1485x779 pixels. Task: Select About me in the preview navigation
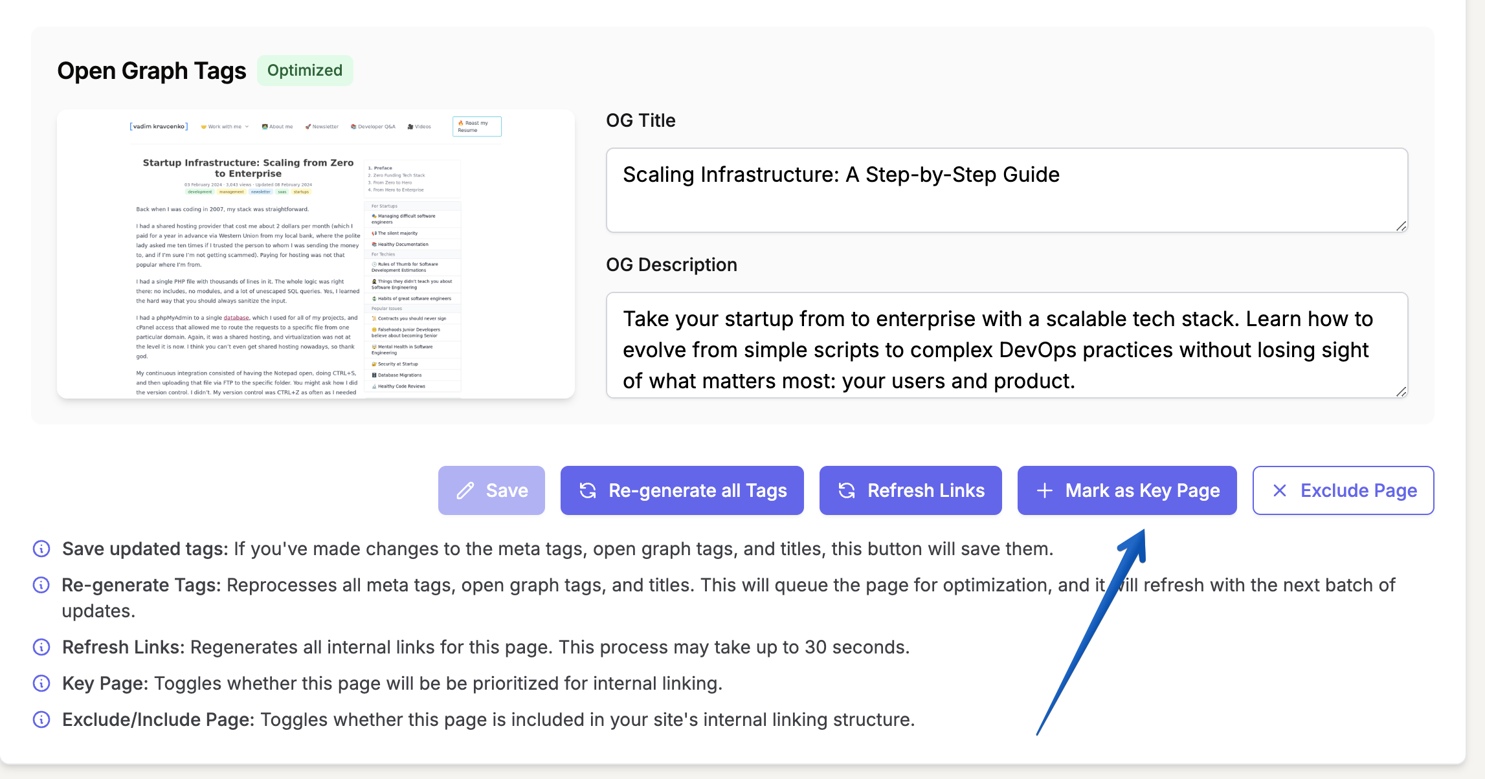(x=277, y=126)
